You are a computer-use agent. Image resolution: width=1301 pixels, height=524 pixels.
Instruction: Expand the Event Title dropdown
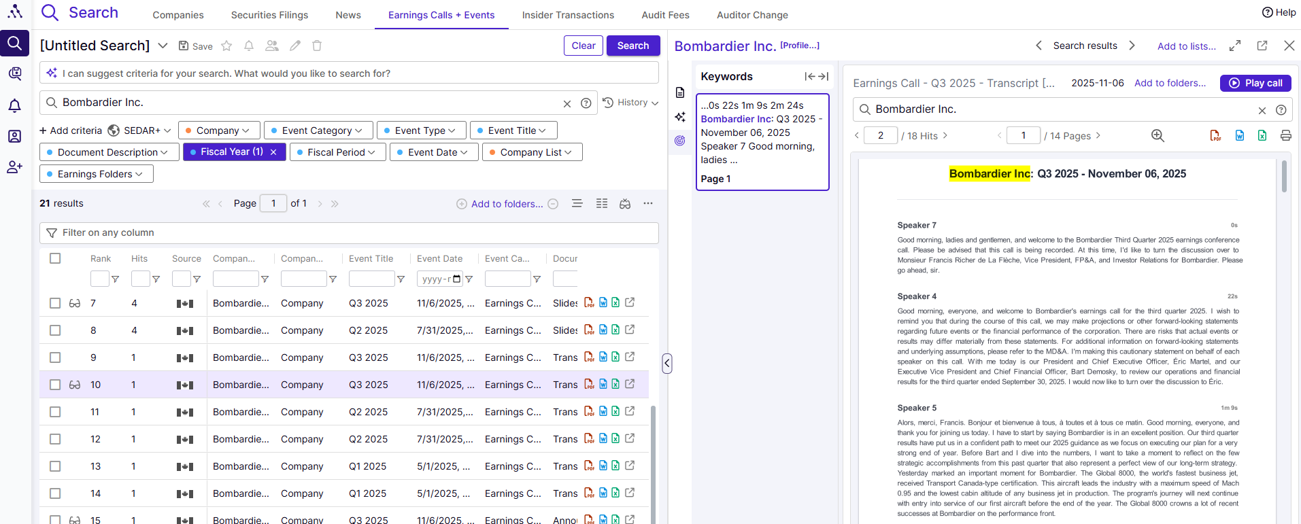tap(513, 130)
